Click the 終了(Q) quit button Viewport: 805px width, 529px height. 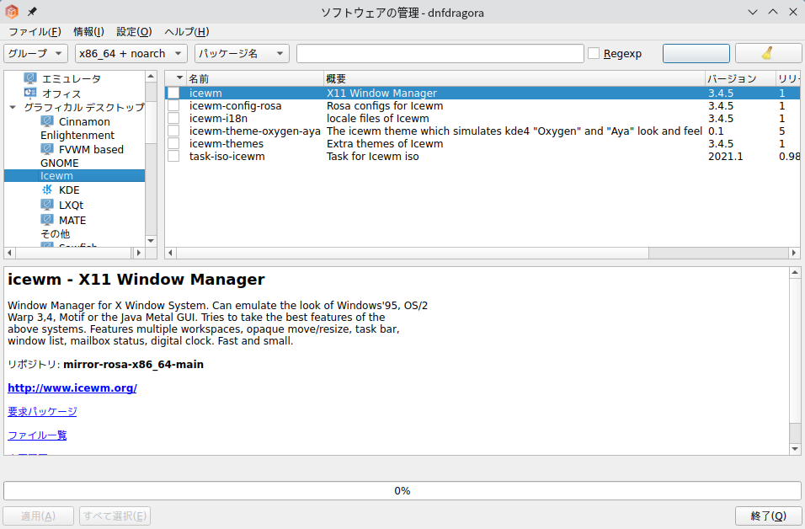[x=768, y=516]
